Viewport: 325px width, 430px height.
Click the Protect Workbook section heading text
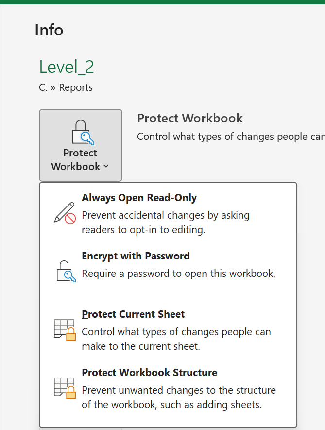[190, 118]
